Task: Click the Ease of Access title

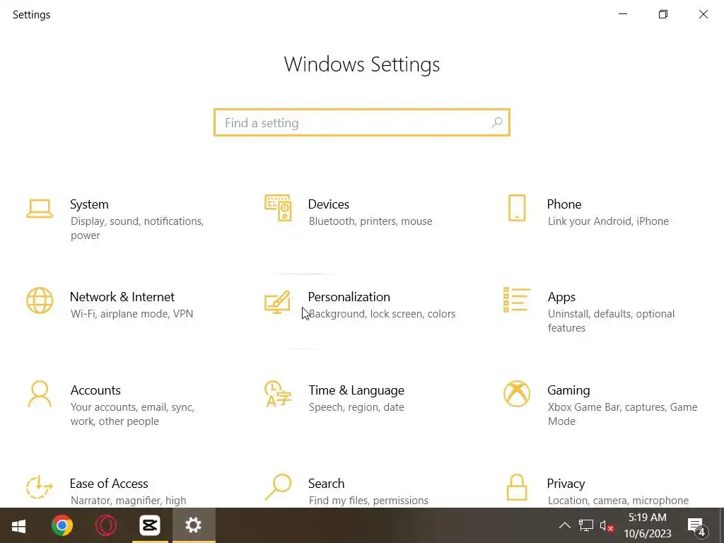Action: [109, 484]
